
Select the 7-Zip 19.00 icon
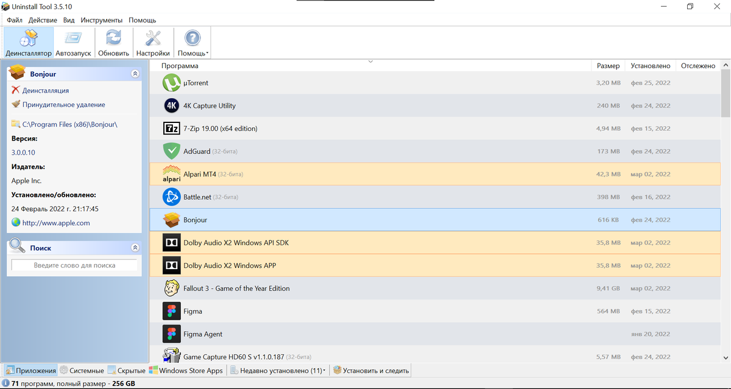tap(172, 128)
